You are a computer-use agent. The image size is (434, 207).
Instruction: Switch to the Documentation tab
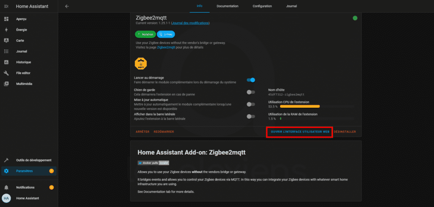(228, 6)
